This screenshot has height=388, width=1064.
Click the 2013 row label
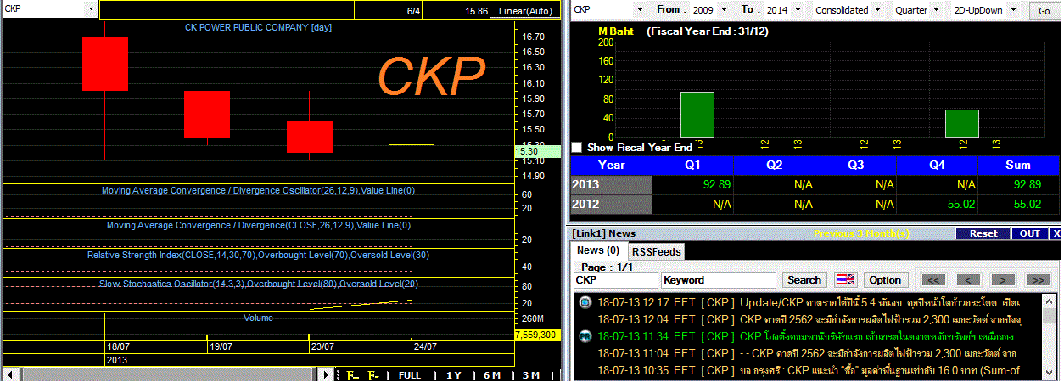coord(611,184)
